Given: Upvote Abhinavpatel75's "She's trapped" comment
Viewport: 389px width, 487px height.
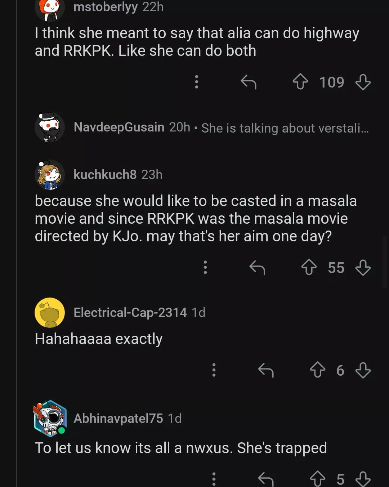Looking at the screenshot, I should point(317,479).
